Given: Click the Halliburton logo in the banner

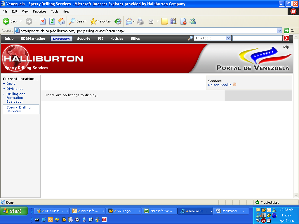Looking at the screenshot, I should click(43, 58).
